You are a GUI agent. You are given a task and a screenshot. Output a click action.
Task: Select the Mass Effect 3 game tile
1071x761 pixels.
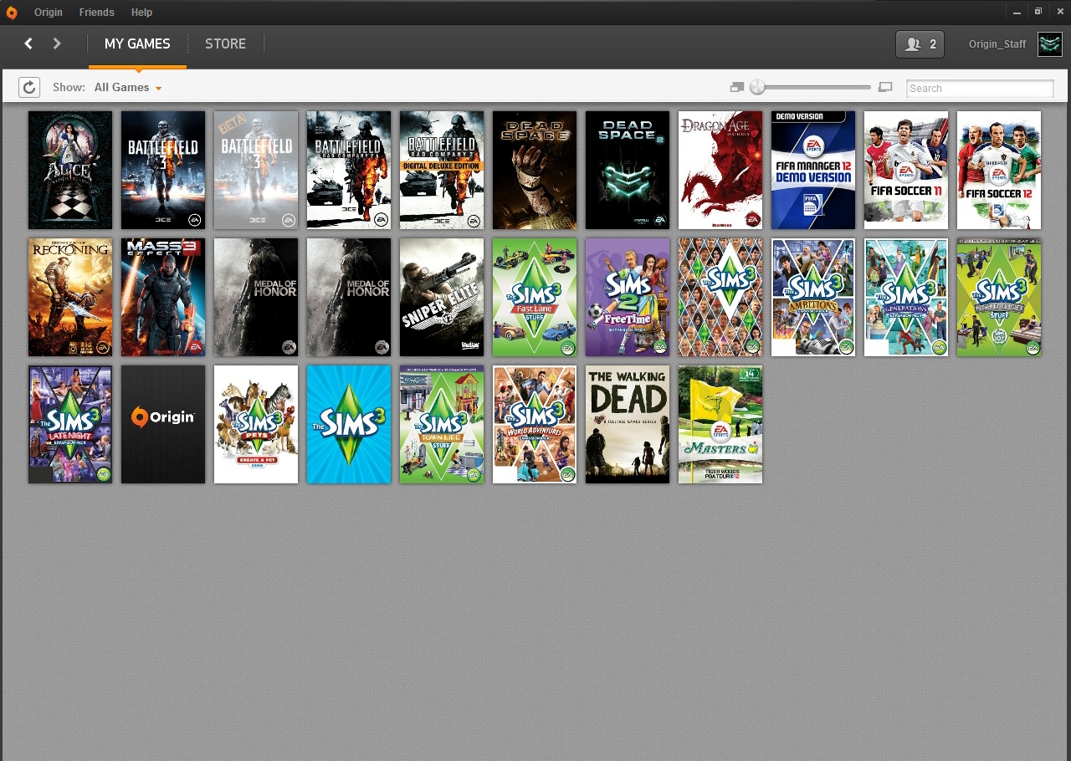[x=163, y=297]
